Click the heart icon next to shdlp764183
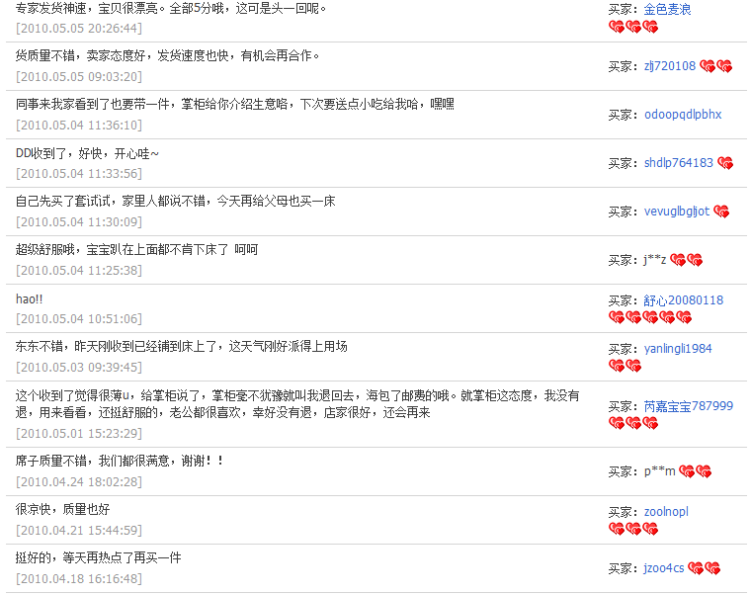The image size is (751, 594). tap(725, 163)
